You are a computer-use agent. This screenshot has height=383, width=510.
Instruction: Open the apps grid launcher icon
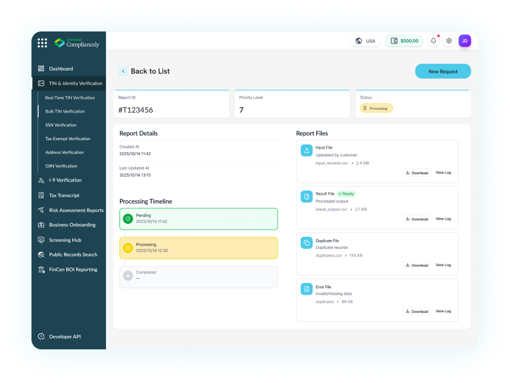tap(42, 43)
